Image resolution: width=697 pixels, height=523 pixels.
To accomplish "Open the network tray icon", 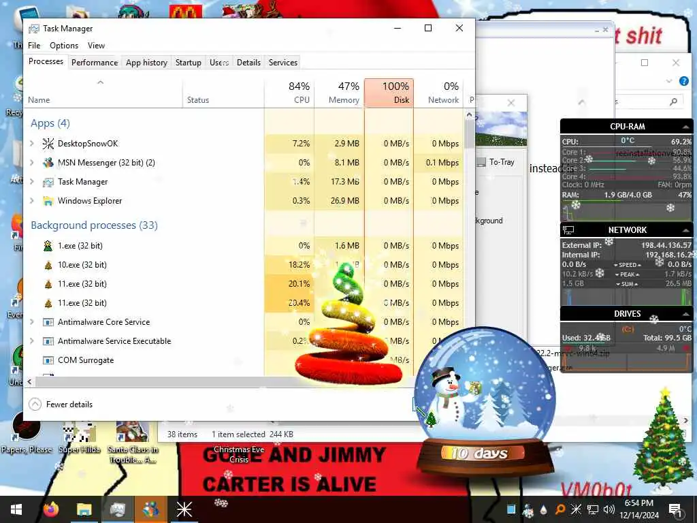I will pyautogui.click(x=593, y=509).
